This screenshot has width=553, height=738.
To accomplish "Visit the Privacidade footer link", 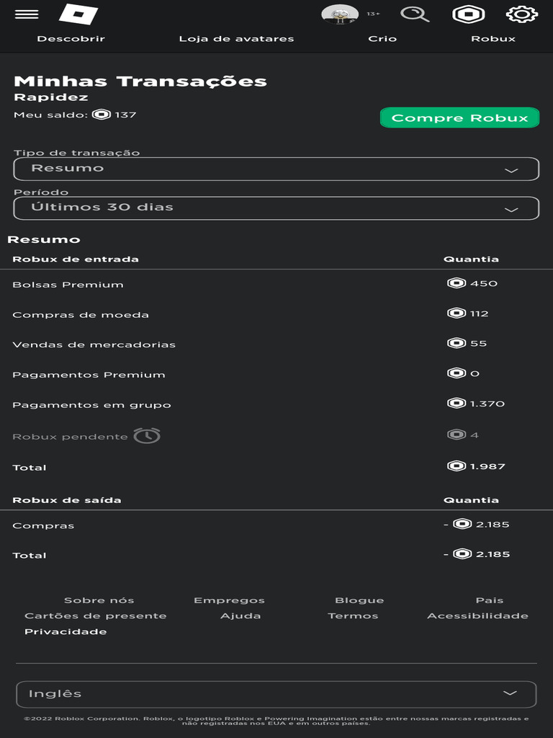I will tap(66, 632).
